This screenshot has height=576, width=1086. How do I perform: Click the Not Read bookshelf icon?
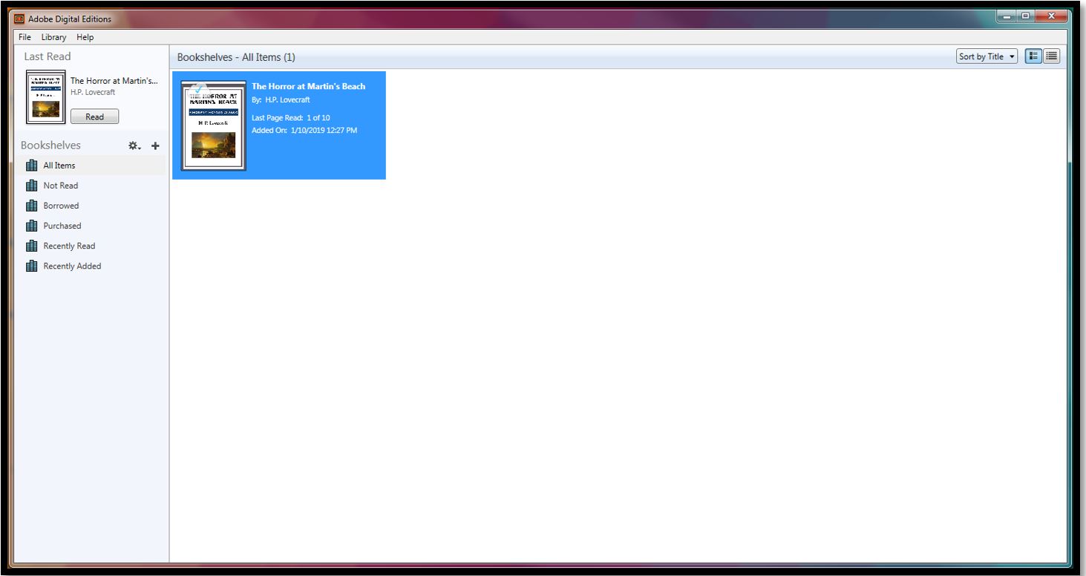[32, 186]
